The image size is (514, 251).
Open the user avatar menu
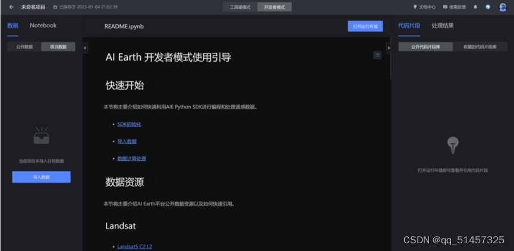(x=503, y=7)
